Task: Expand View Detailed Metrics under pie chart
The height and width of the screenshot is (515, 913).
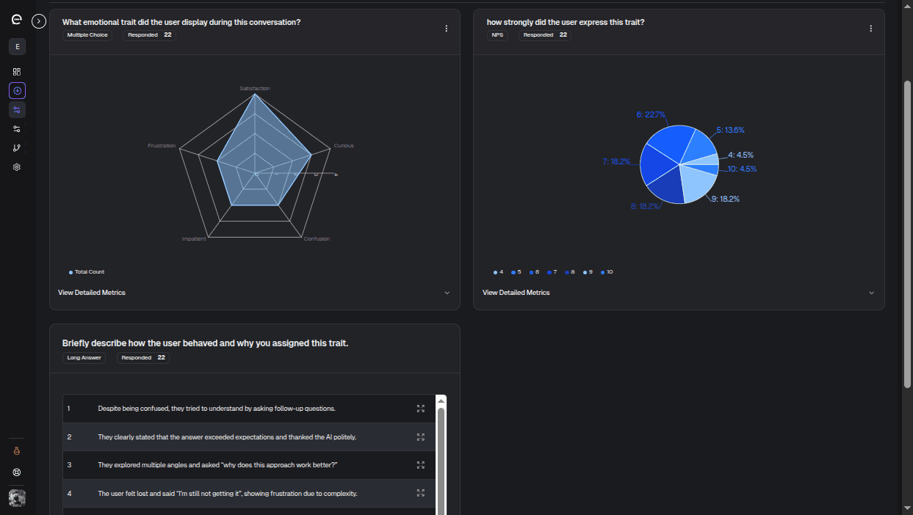Action: (x=679, y=293)
